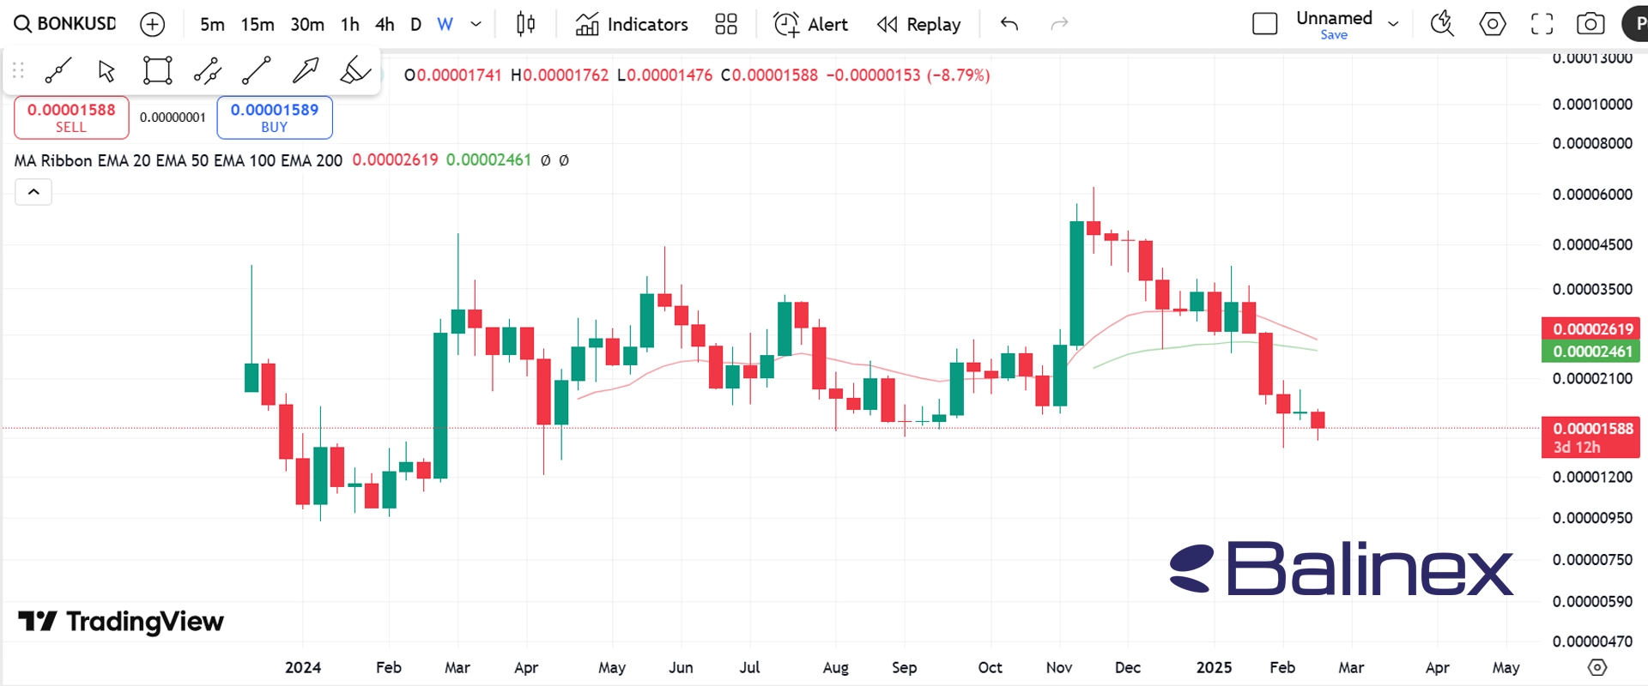Switch to the D daily timeframe
Viewport: 1648px width, 686px height.
[416, 24]
